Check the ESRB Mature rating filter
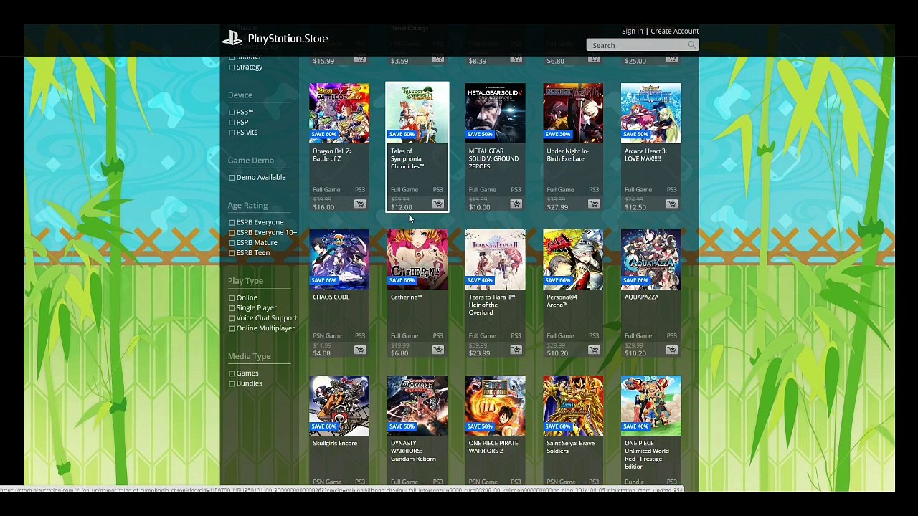 pos(232,243)
